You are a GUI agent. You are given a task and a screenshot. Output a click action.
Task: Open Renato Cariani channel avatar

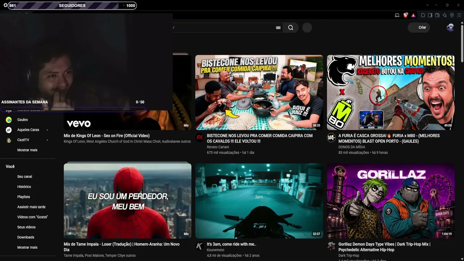[x=199, y=137]
